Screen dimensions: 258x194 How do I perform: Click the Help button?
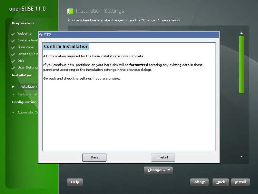(x=75, y=182)
